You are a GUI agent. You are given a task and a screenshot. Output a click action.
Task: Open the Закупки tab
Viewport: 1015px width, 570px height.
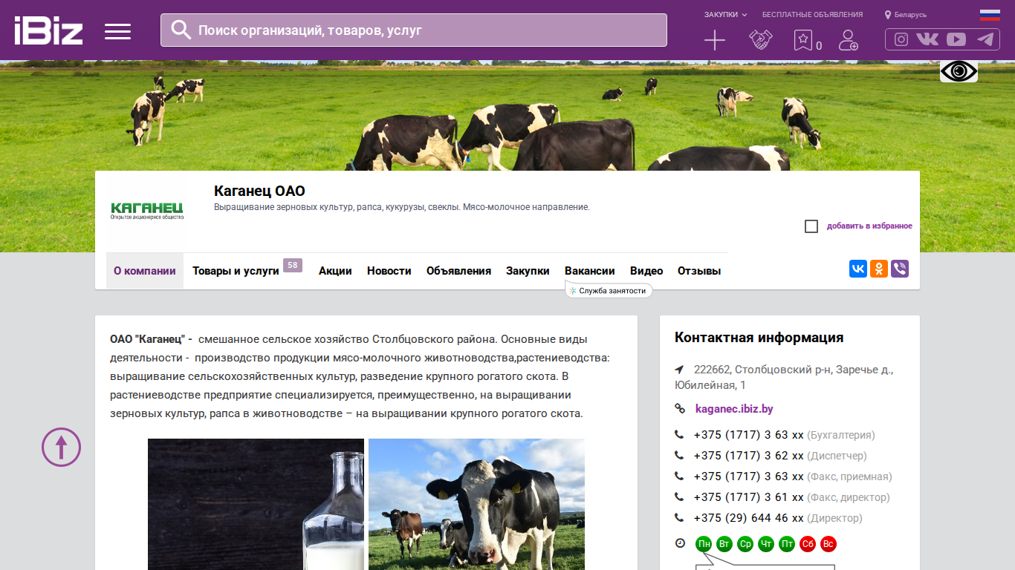(528, 271)
